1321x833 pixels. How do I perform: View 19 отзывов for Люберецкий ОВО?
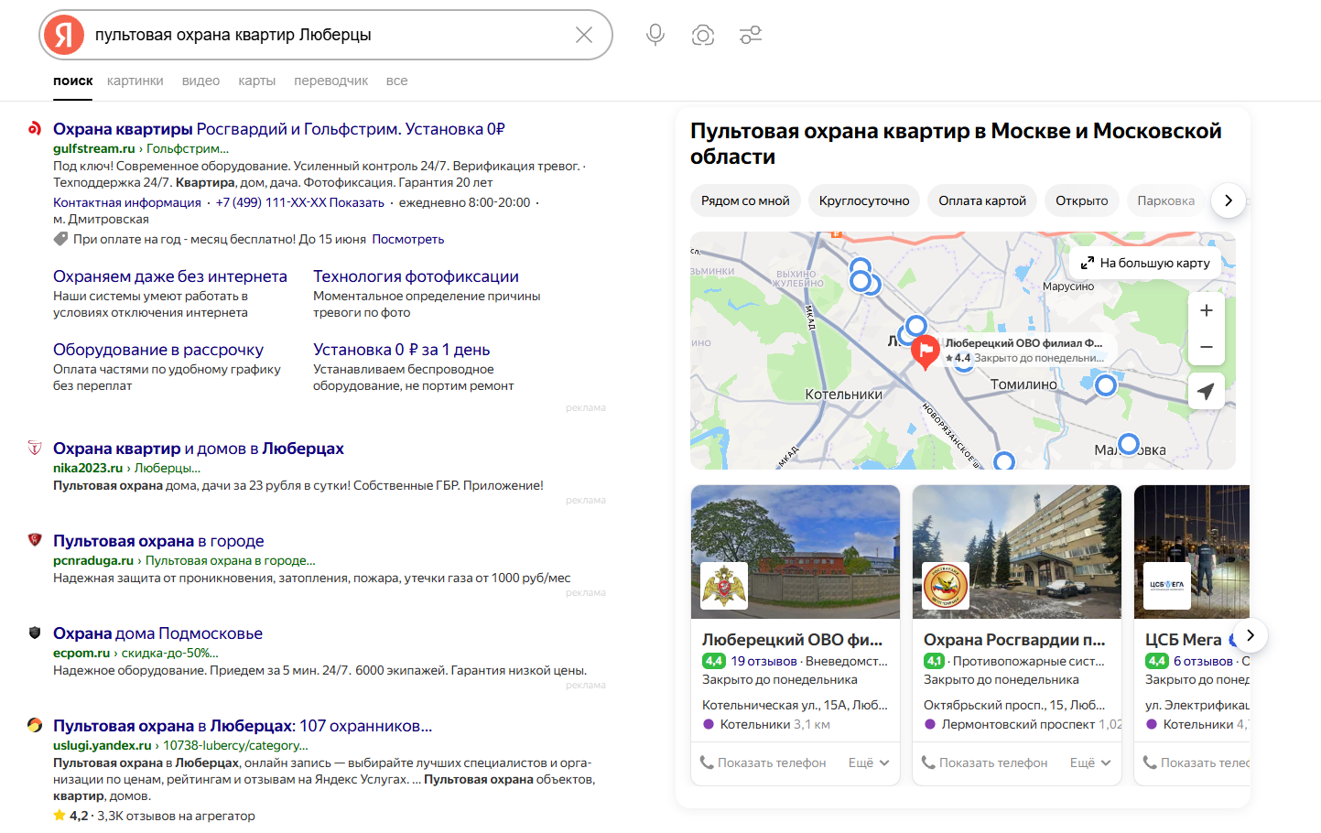click(x=763, y=661)
